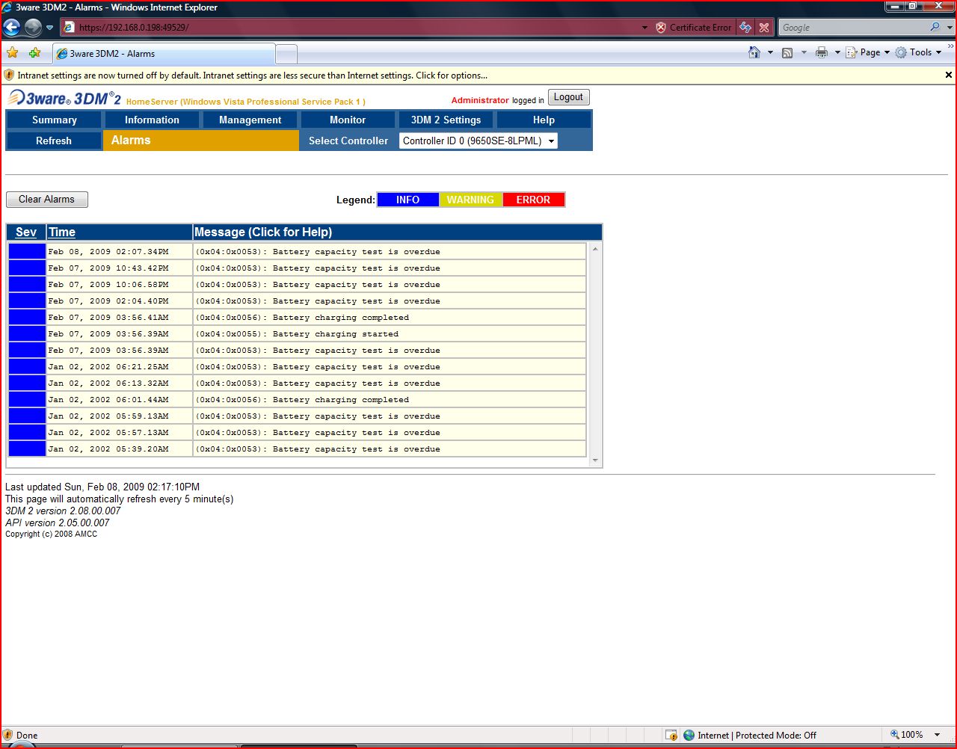This screenshot has width=957, height=749.
Task: Click the blue Refresh button on the 3DM page
Action: pos(54,141)
